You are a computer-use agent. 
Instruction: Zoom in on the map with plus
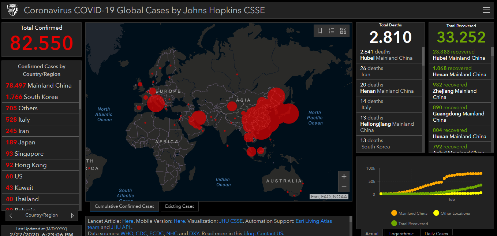point(344,176)
